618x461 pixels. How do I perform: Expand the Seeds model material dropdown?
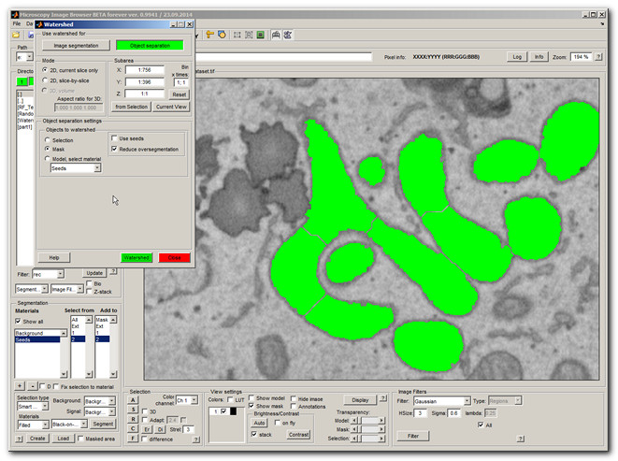click(x=79, y=169)
